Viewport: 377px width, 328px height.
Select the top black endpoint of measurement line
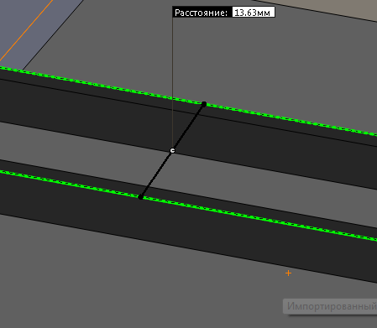point(204,104)
